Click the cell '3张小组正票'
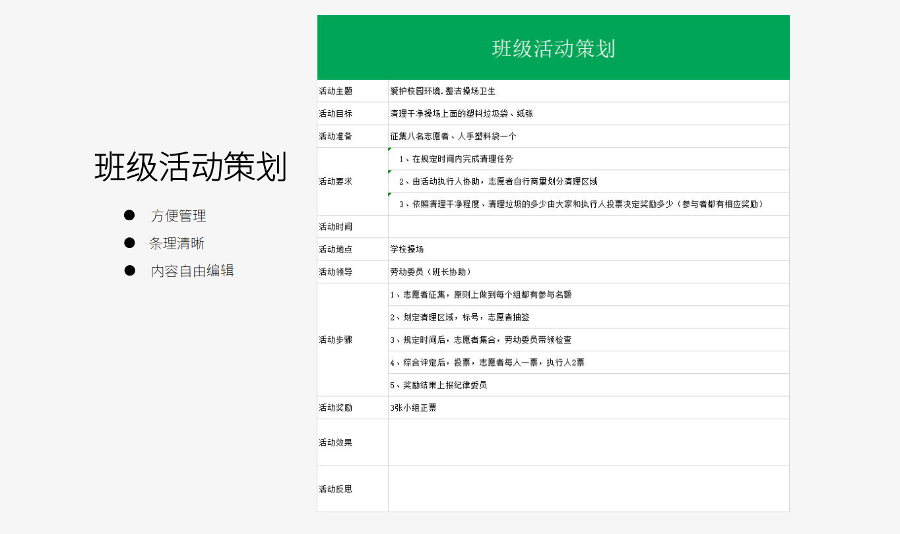900x534 pixels. [589, 407]
